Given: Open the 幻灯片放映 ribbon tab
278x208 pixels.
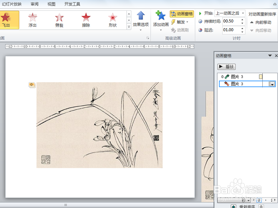Looking at the screenshot, I should (x=11, y=4).
